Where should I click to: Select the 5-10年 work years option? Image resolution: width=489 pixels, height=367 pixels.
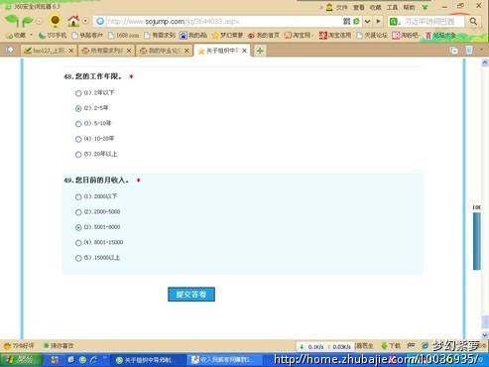(78, 124)
